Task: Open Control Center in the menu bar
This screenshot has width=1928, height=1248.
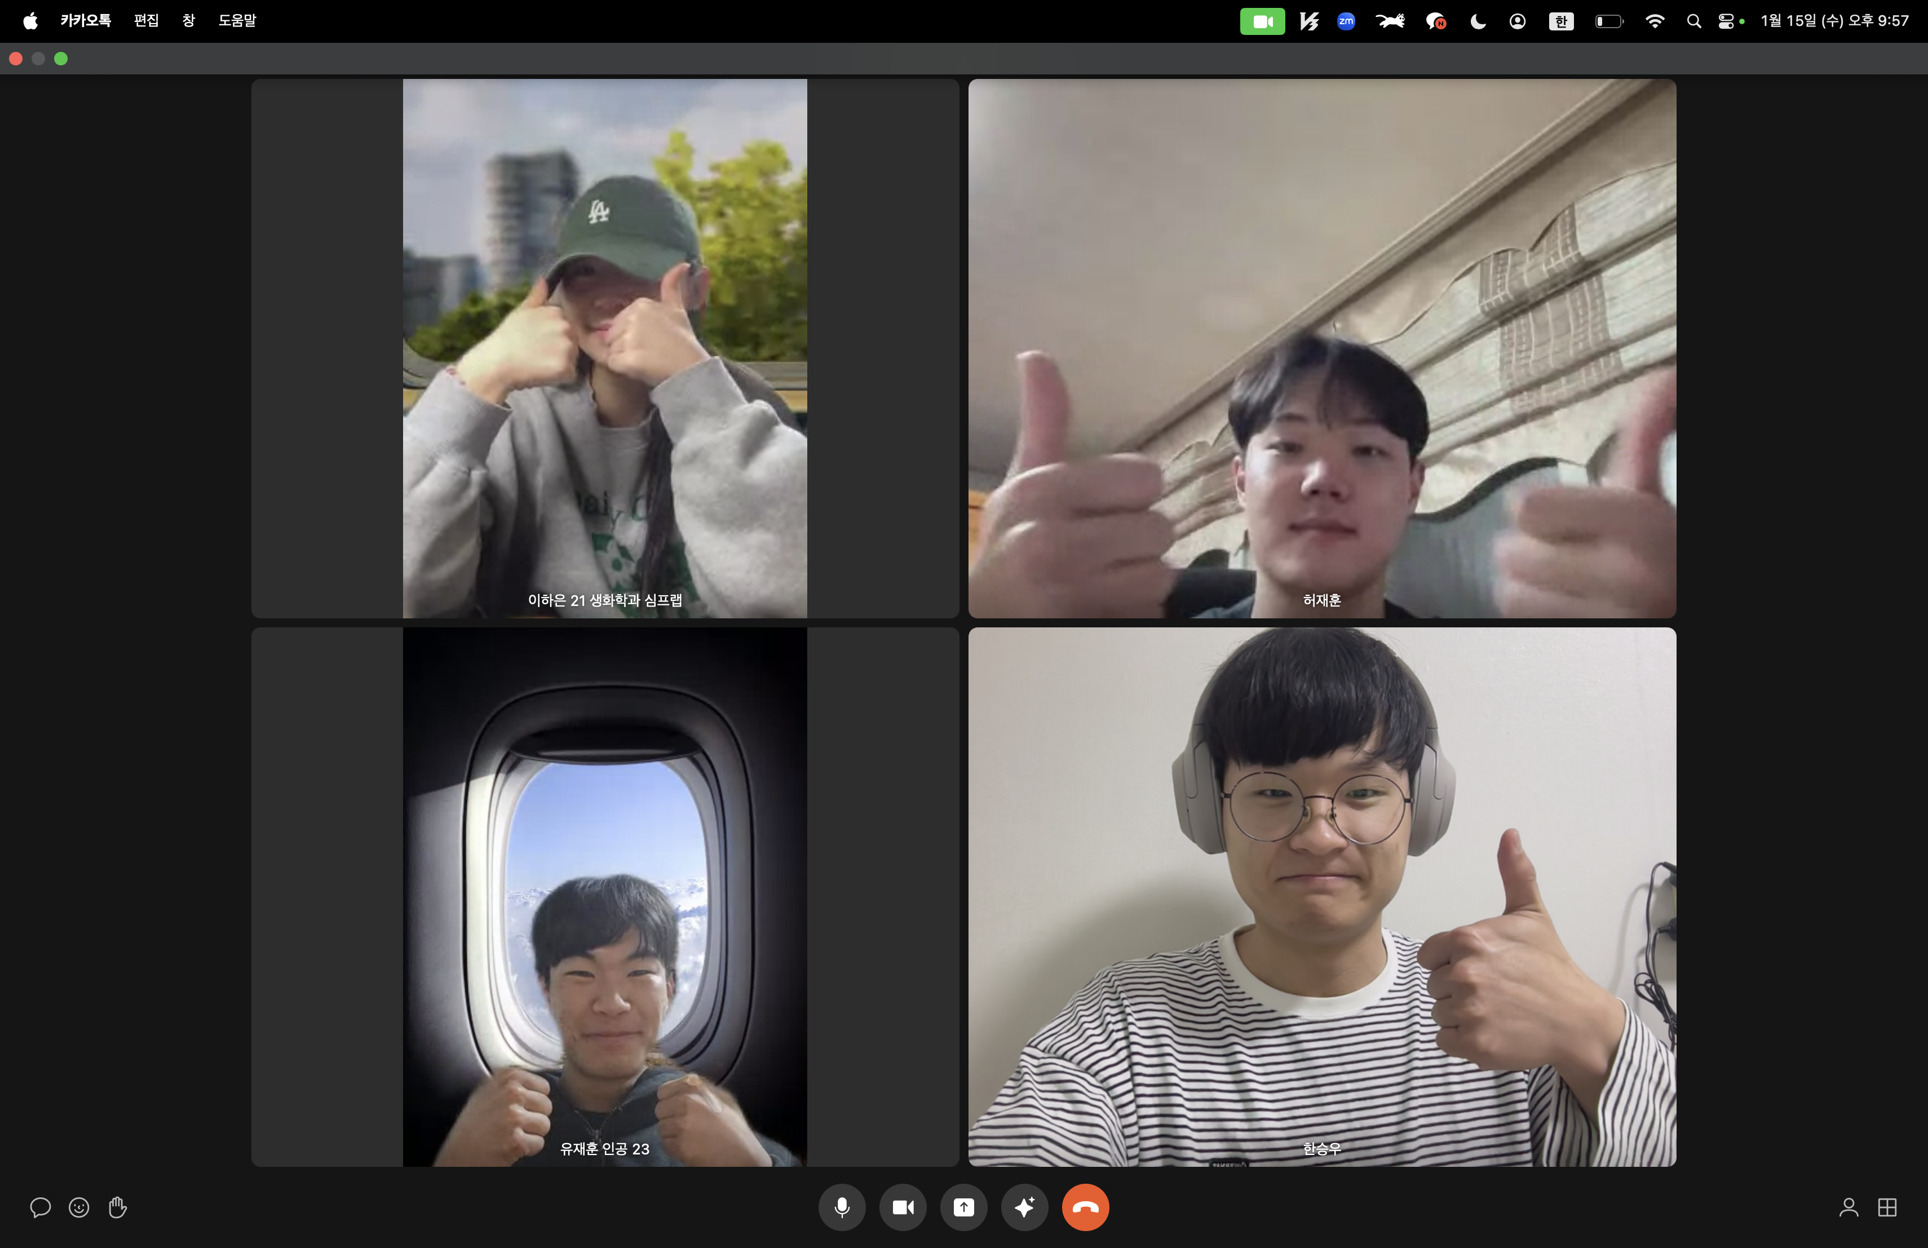Action: coord(1726,21)
